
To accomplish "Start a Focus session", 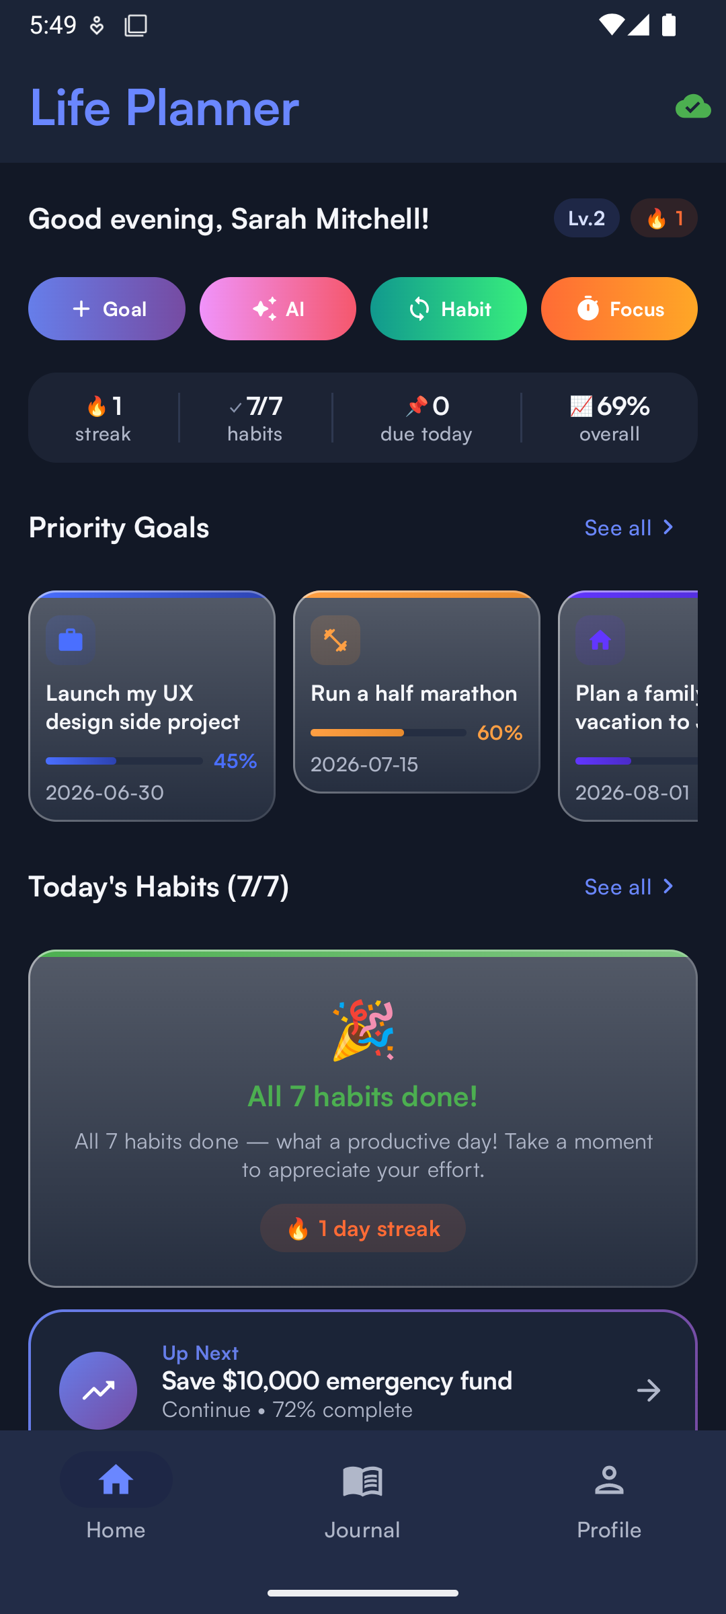I will click(x=618, y=308).
